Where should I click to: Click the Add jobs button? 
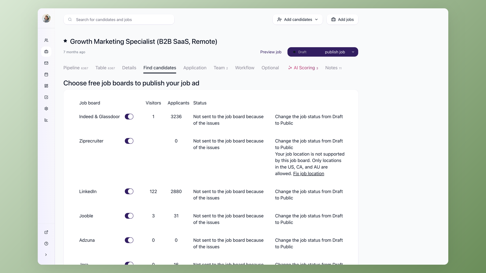click(342, 19)
